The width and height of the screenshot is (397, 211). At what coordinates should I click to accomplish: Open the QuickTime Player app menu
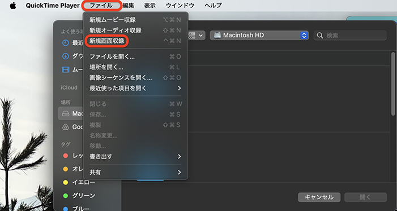pyautogui.click(x=53, y=5)
